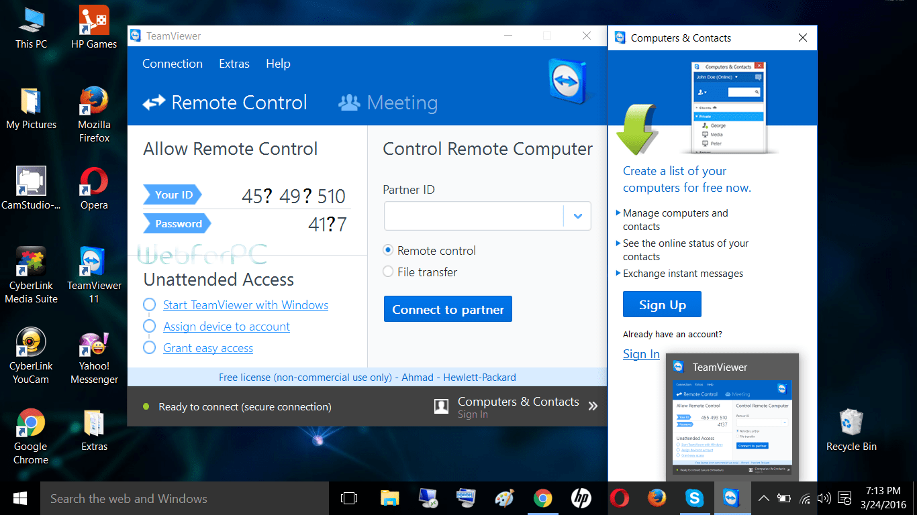Open Task View from the taskbar
Screen dimensions: 917x515
349,498
